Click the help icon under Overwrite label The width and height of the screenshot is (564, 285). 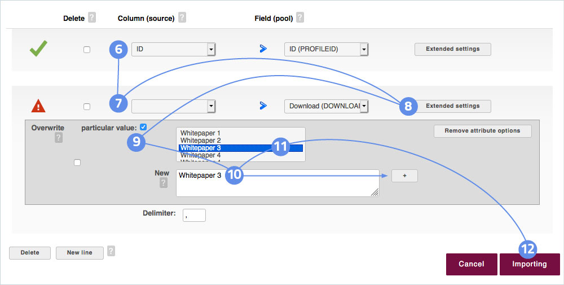tap(58, 138)
